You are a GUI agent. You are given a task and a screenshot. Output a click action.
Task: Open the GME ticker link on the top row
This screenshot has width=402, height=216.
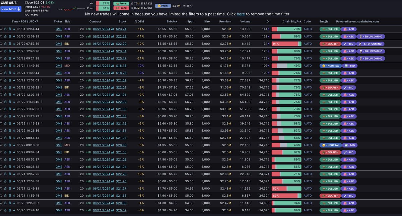pos(59,29)
